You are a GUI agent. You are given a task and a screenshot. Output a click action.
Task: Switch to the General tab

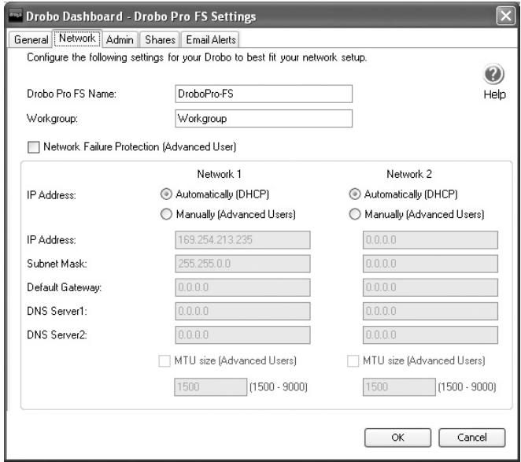point(31,39)
